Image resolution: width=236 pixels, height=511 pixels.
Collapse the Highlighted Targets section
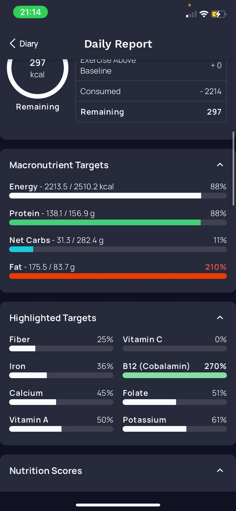(220, 318)
